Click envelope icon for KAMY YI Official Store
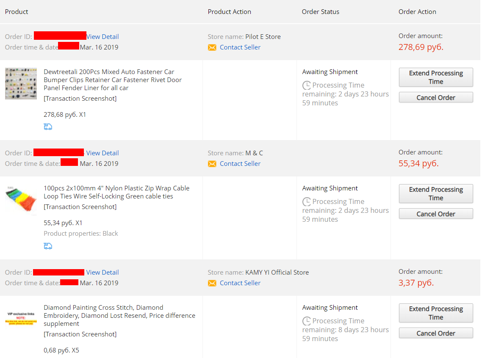485x358 pixels. 212,283
